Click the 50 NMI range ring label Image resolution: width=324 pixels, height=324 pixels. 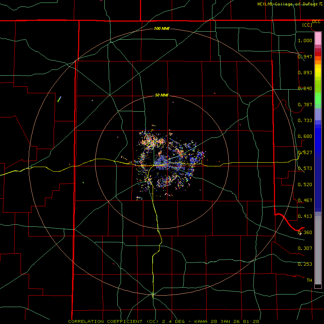162,95
